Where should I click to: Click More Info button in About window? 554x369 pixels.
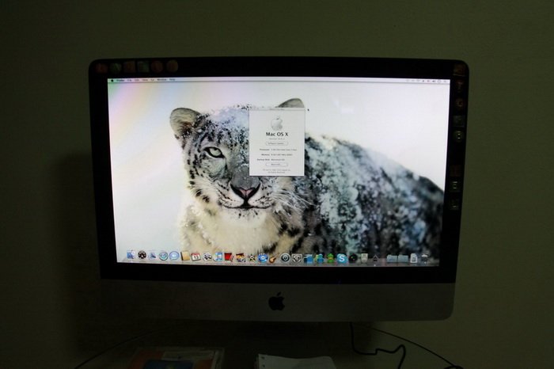(277, 165)
